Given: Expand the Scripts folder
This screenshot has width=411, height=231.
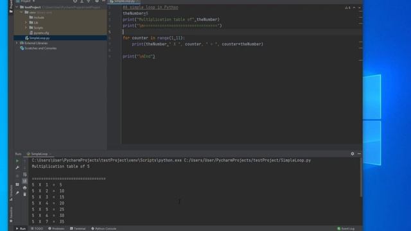Looking at the screenshot, I should (x=26, y=28).
